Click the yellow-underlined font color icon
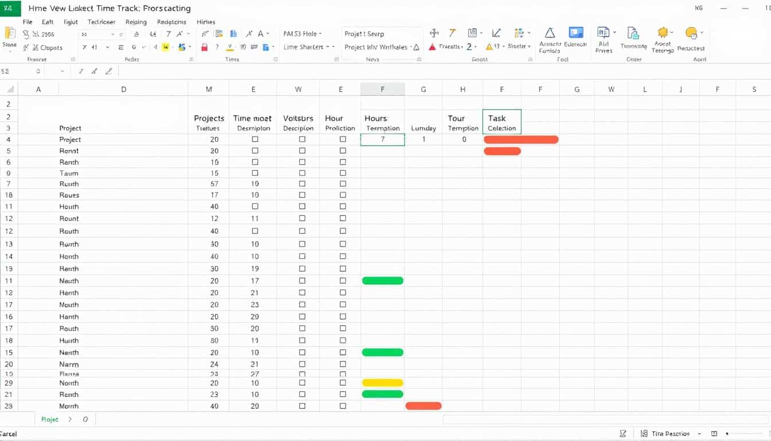This screenshot has height=441, width=771. point(231,48)
